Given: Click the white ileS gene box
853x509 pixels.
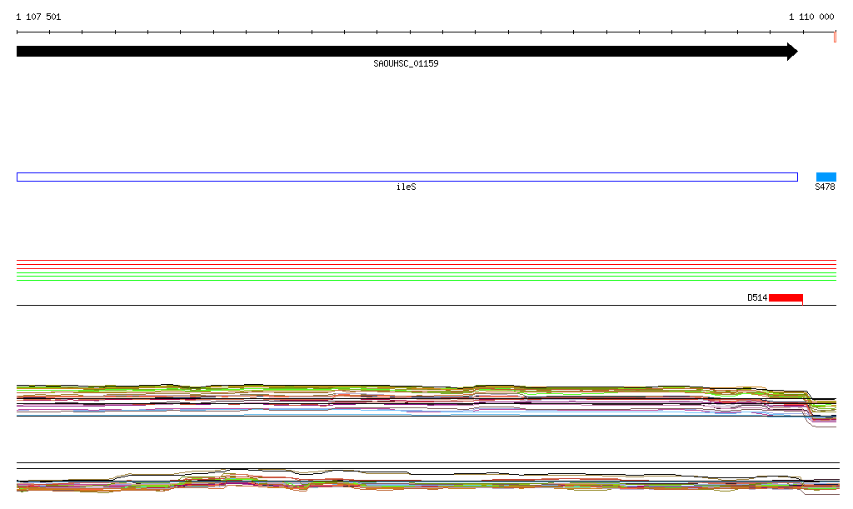Looking at the screenshot, I should (x=407, y=177).
